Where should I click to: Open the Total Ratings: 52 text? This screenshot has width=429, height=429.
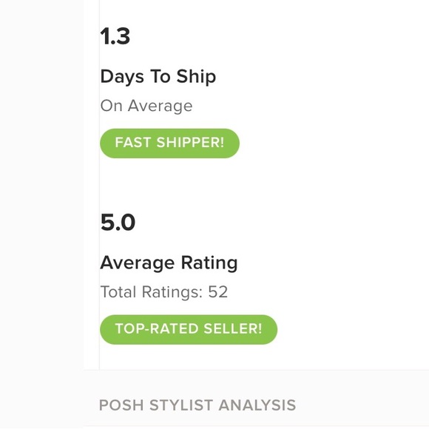point(164,292)
